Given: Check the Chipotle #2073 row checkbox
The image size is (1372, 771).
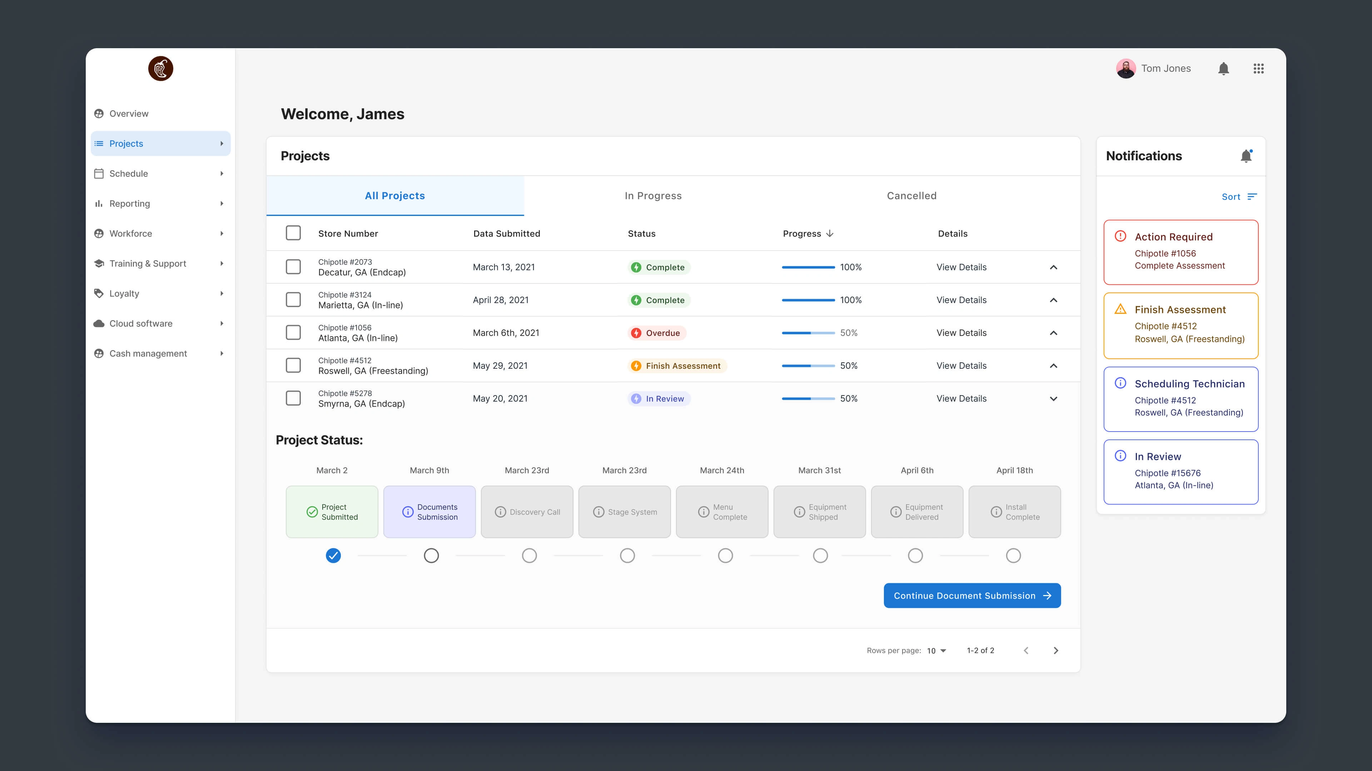Looking at the screenshot, I should click(293, 267).
